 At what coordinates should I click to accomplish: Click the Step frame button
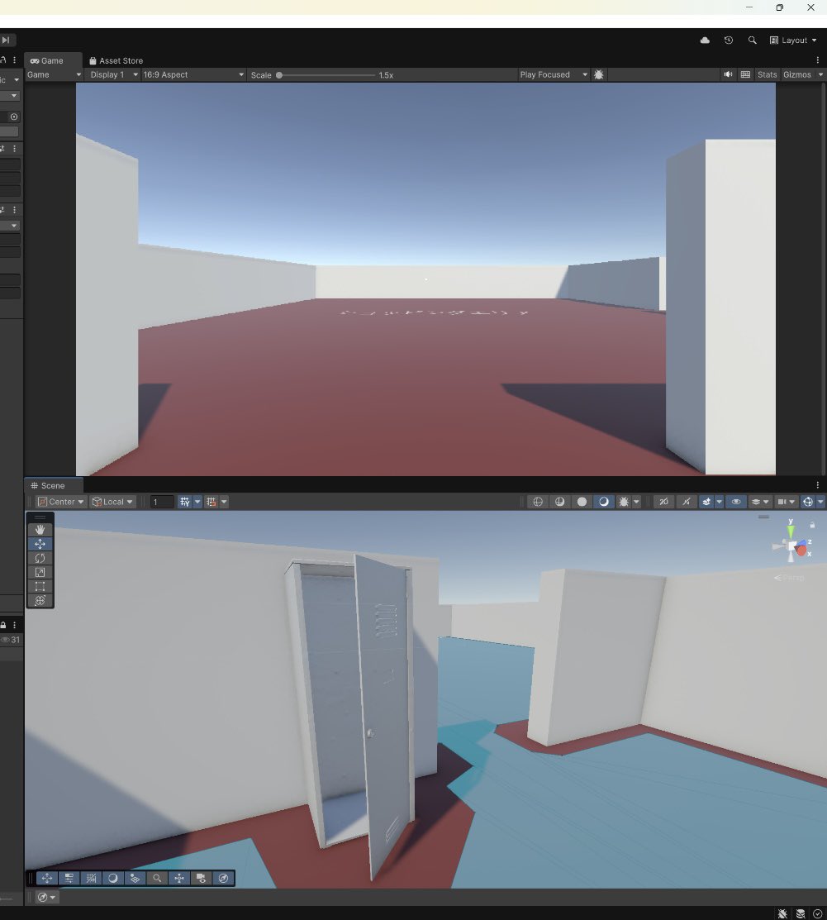[x=6, y=40]
